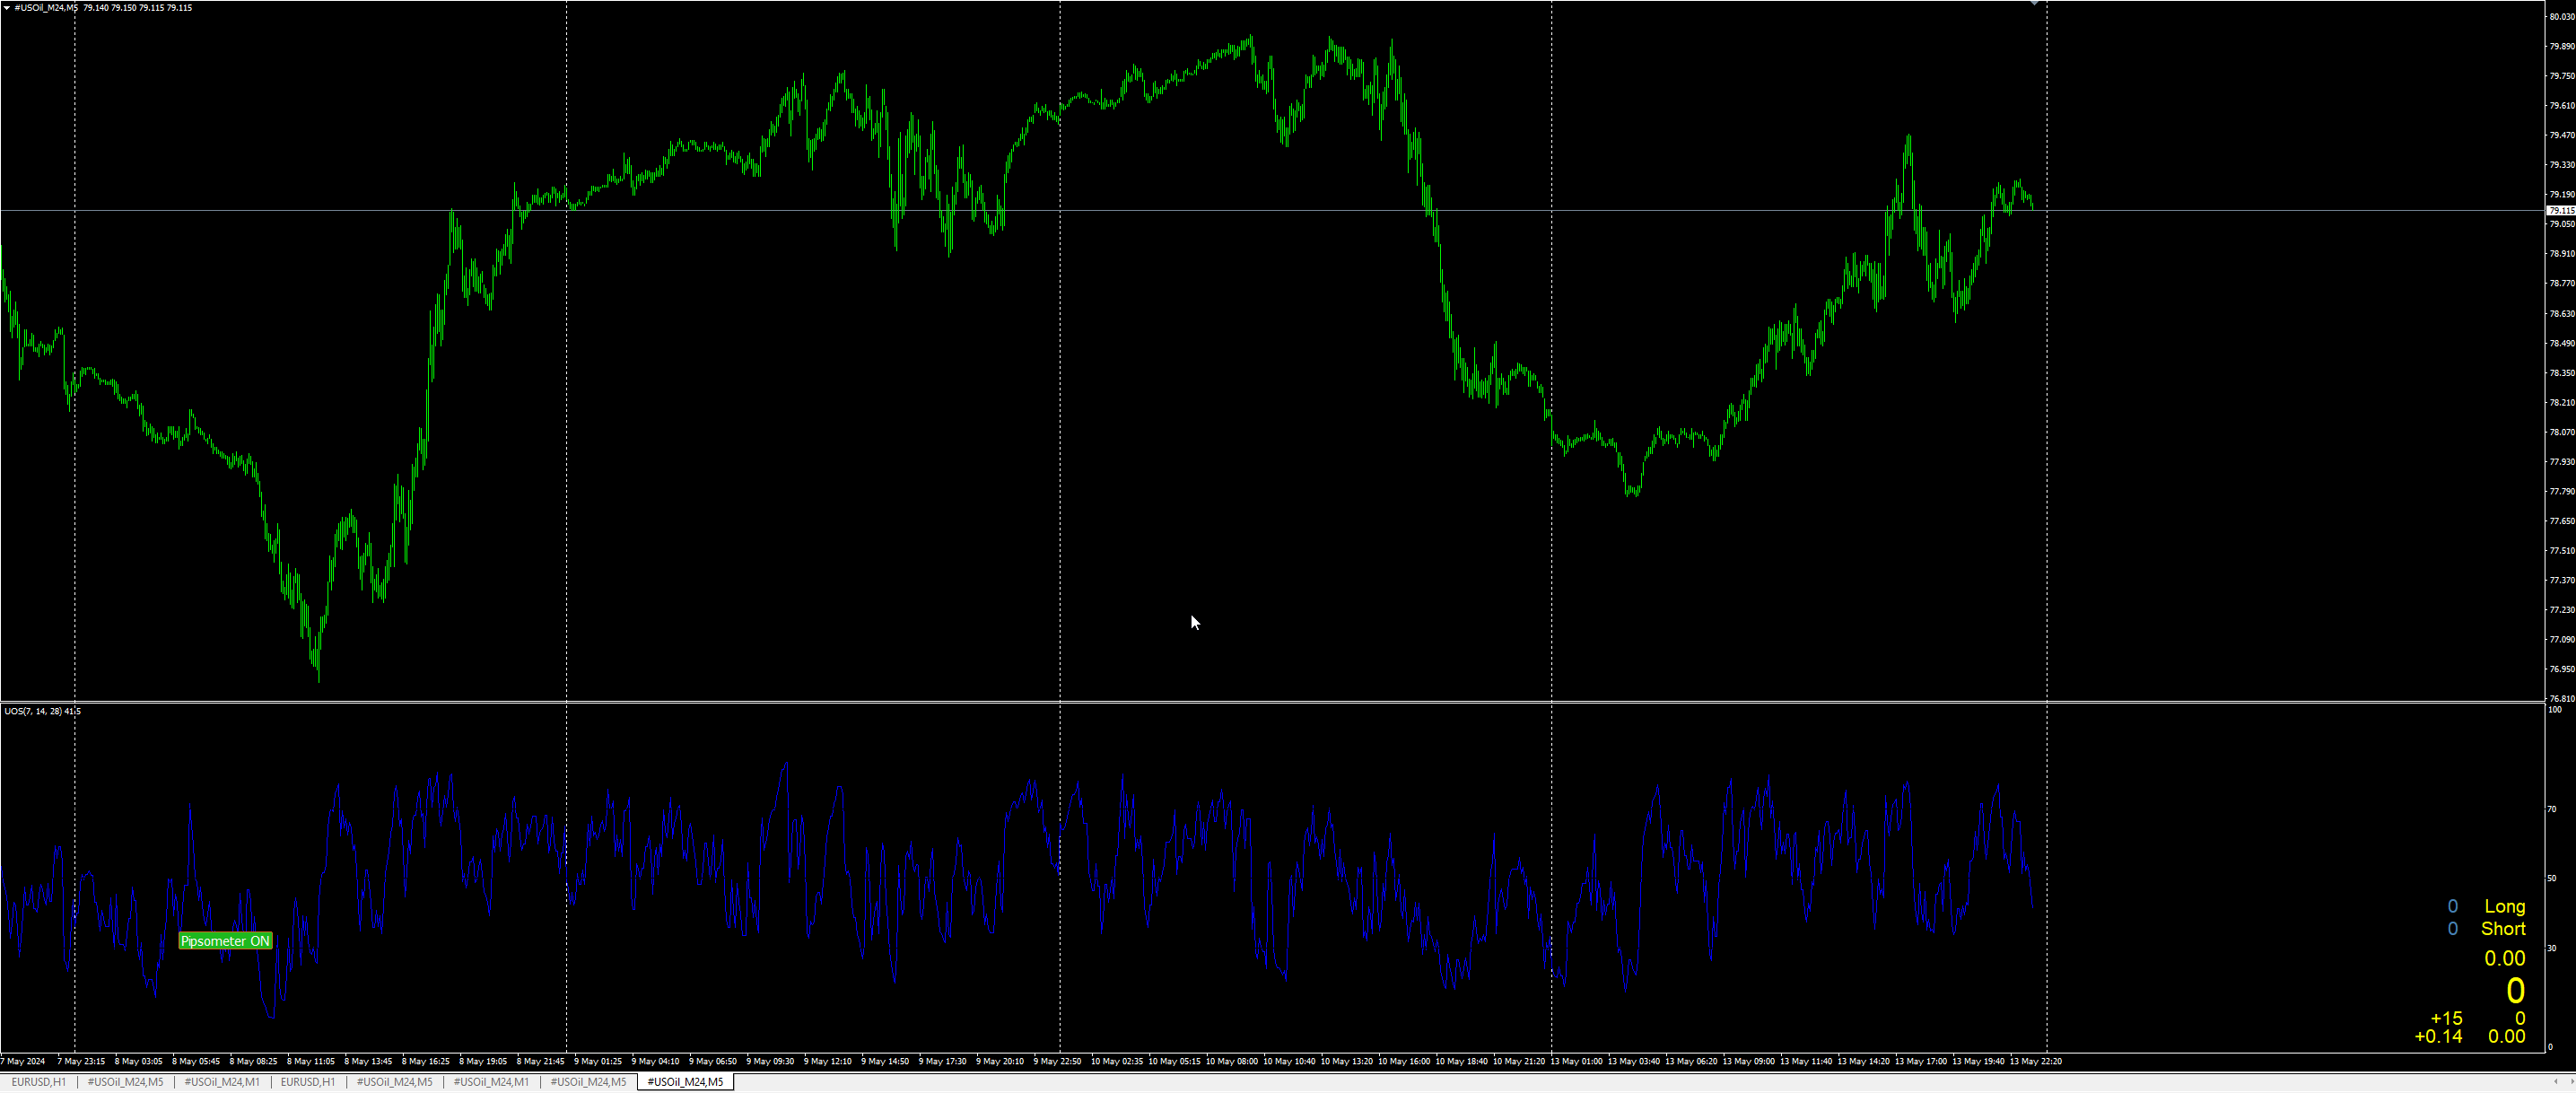The width and height of the screenshot is (2576, 1093).
Task: Click the 70 level on UOS scale
Action: (x=2552, y=809)
